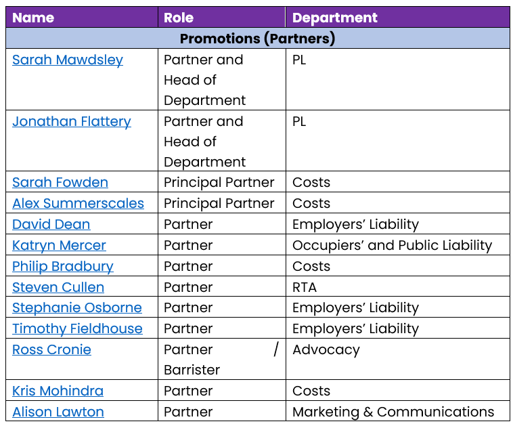Click the Department column header
This screenshot has width=513, height=428.
tap(335, 18)
